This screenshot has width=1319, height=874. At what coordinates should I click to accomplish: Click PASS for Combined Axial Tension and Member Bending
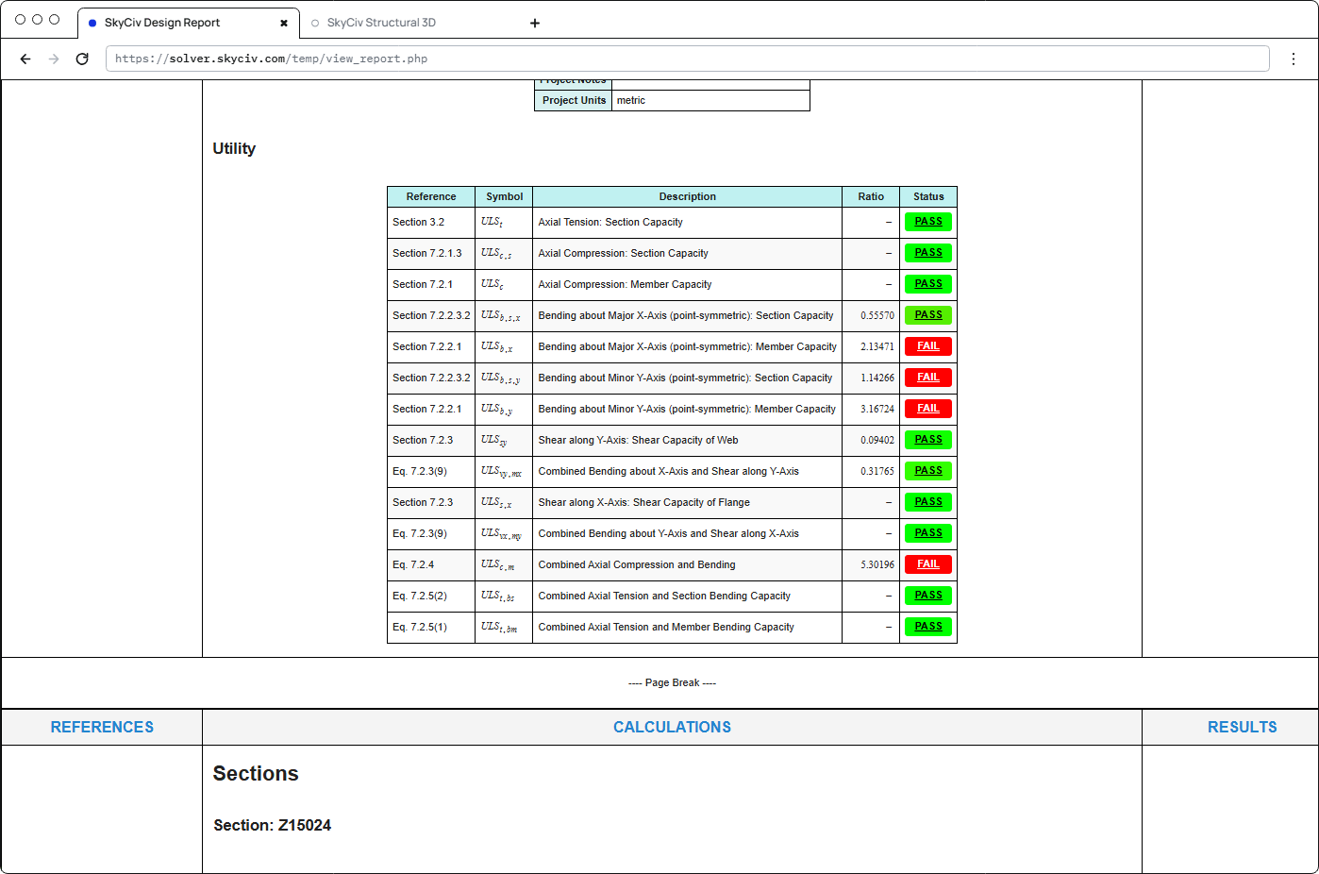tap(928, 627)
